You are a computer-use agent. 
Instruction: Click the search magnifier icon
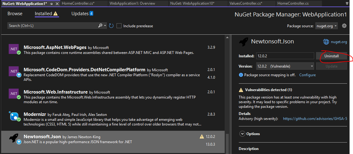pos(100,26)
